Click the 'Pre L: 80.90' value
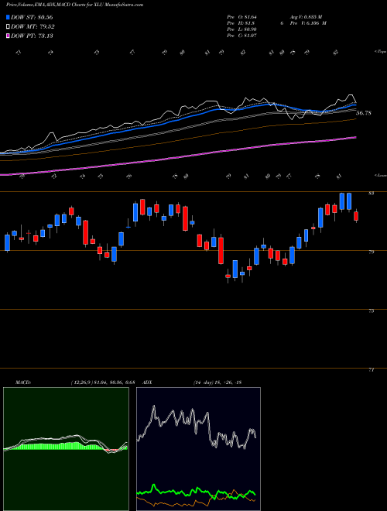Screen dimensions: 387x511 [242, 29]
